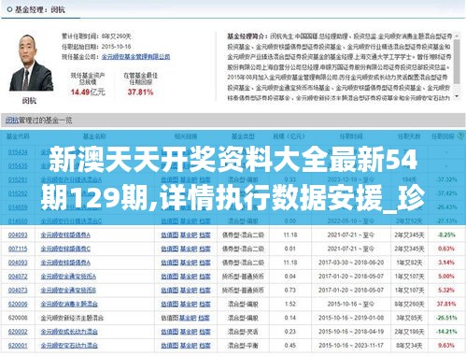This screenshot has width=466, height=356.
Task: Open 估值图 for fund 620008
Action: [169, 318]
